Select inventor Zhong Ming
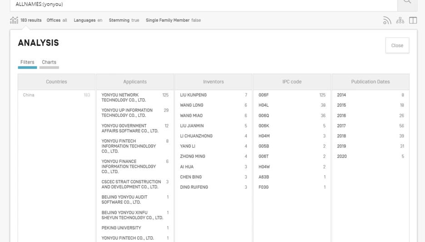The height and width of the screenshot is (242, 425). click(213, 156)
